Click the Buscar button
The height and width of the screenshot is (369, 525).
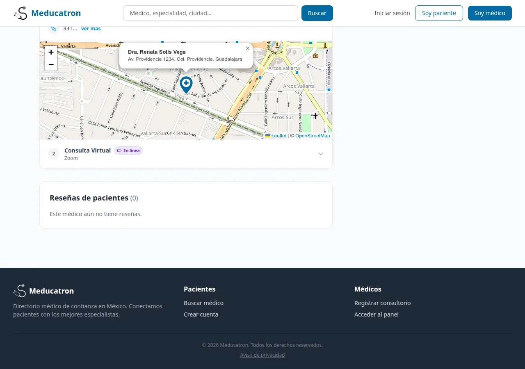[317, 13]
